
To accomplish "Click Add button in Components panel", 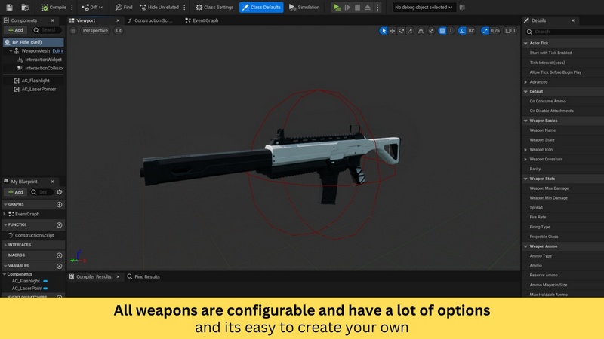I will 16,30.
